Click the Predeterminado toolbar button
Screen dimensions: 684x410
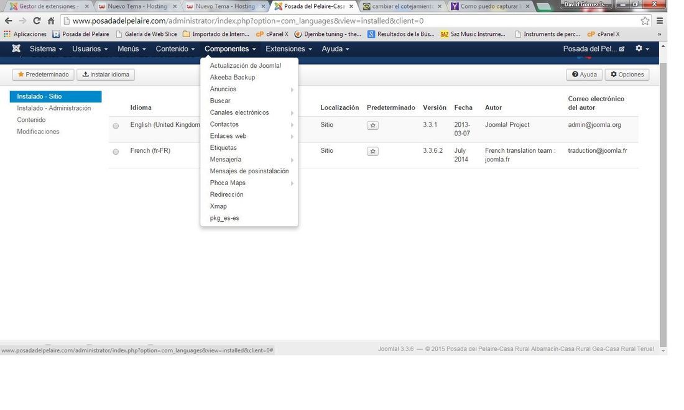tap(43, 75)
